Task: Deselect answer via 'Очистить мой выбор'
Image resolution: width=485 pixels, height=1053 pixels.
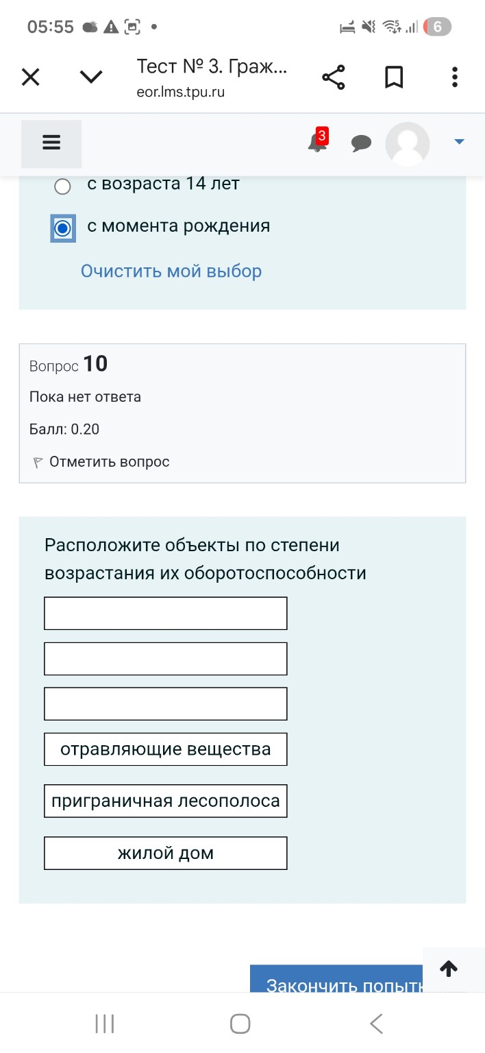Action: [170, 271]
